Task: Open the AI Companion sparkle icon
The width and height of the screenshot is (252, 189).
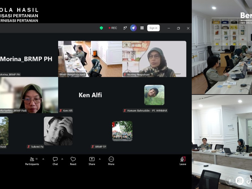Action: (133, 28)
